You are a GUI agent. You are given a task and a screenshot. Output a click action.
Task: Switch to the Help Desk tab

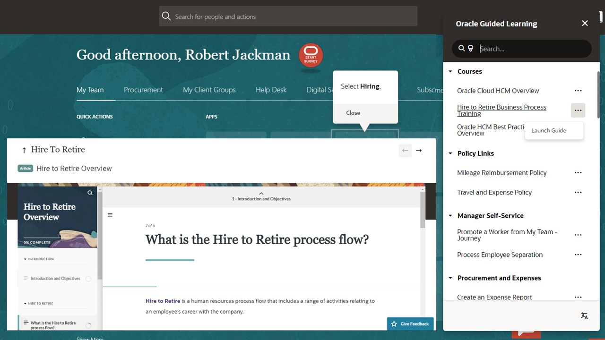pyautogui.click(x=271, y=90)
